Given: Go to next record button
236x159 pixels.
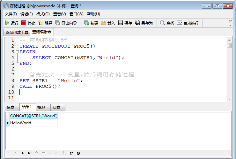Looking at the screenshot, I should tap(23, 153).
